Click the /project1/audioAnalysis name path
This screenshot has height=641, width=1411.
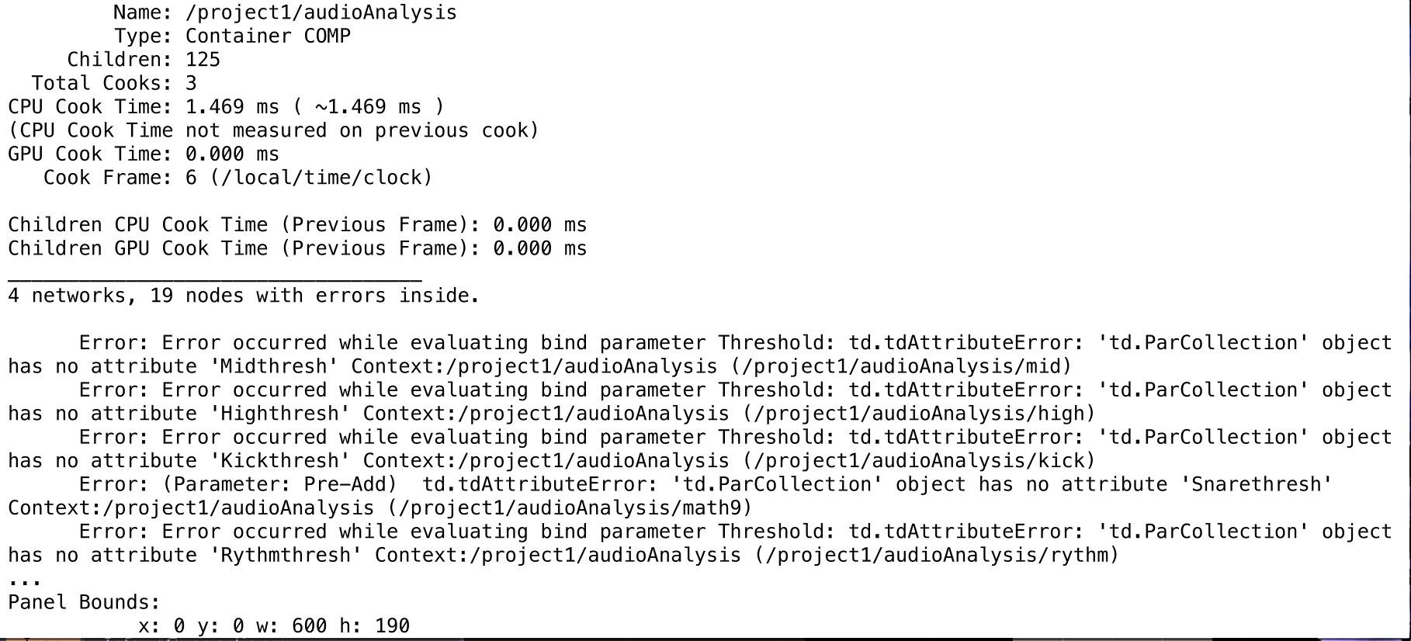pos(321,12)
